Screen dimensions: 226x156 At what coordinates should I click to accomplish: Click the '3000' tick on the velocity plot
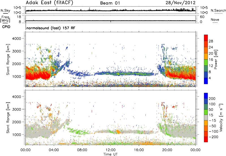(x=16, y=109)
